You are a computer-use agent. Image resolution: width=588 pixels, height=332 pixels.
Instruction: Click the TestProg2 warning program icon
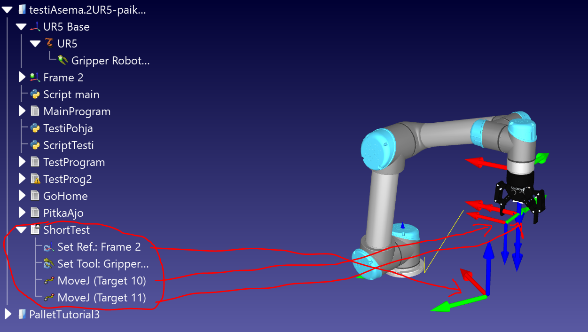point(35,179)
